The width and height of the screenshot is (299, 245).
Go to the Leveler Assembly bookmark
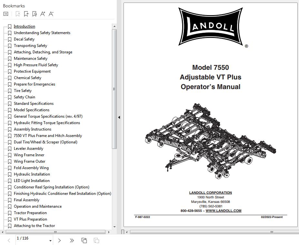coord(29,149)
